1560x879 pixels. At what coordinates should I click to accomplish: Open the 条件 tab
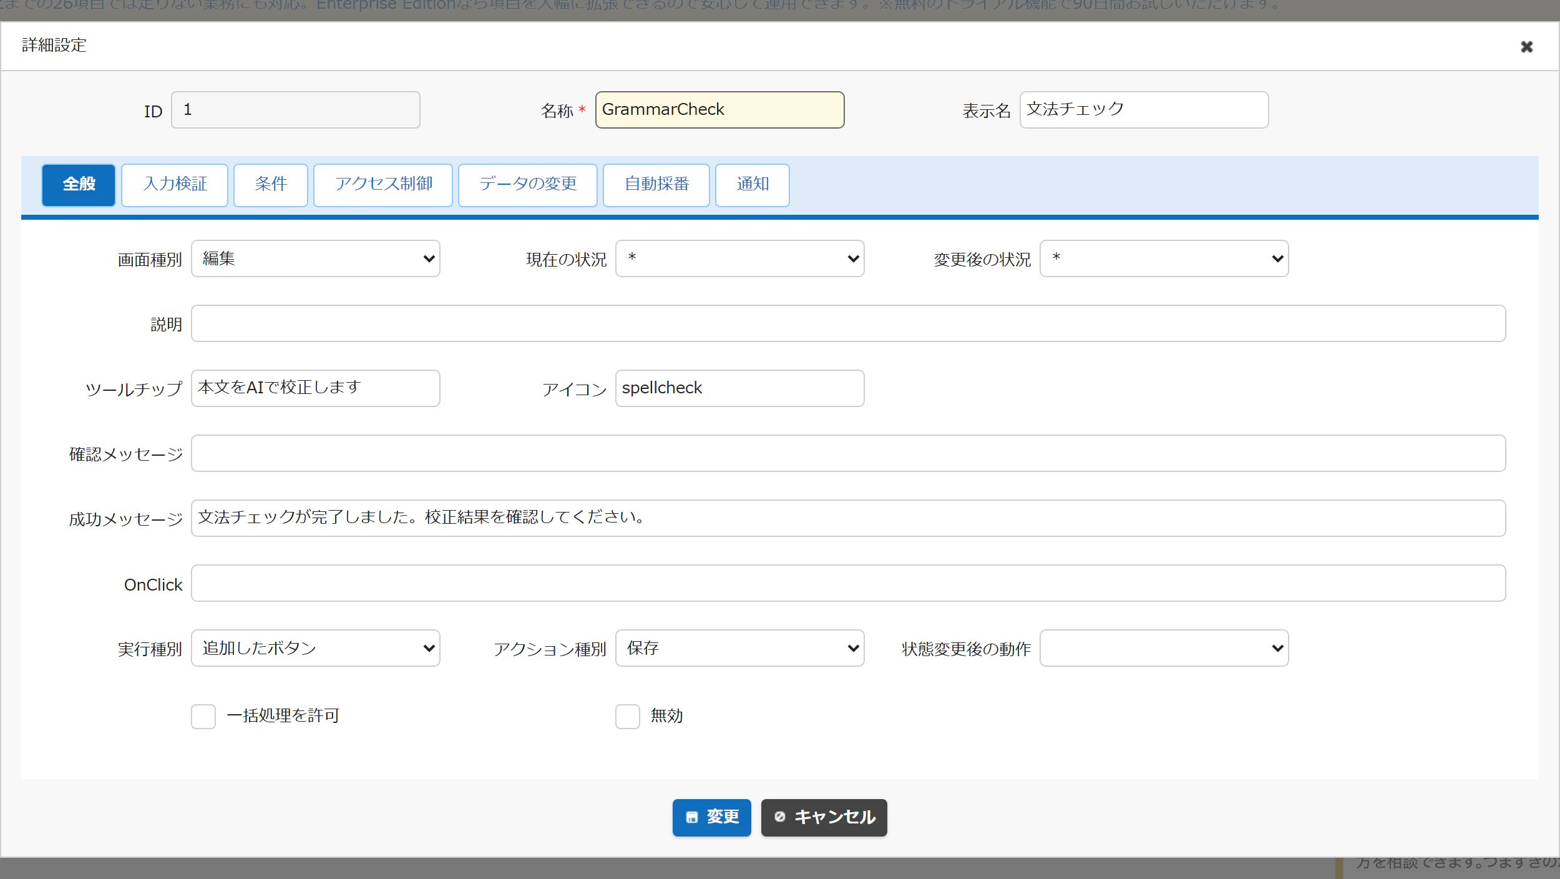tap(271, 185)
